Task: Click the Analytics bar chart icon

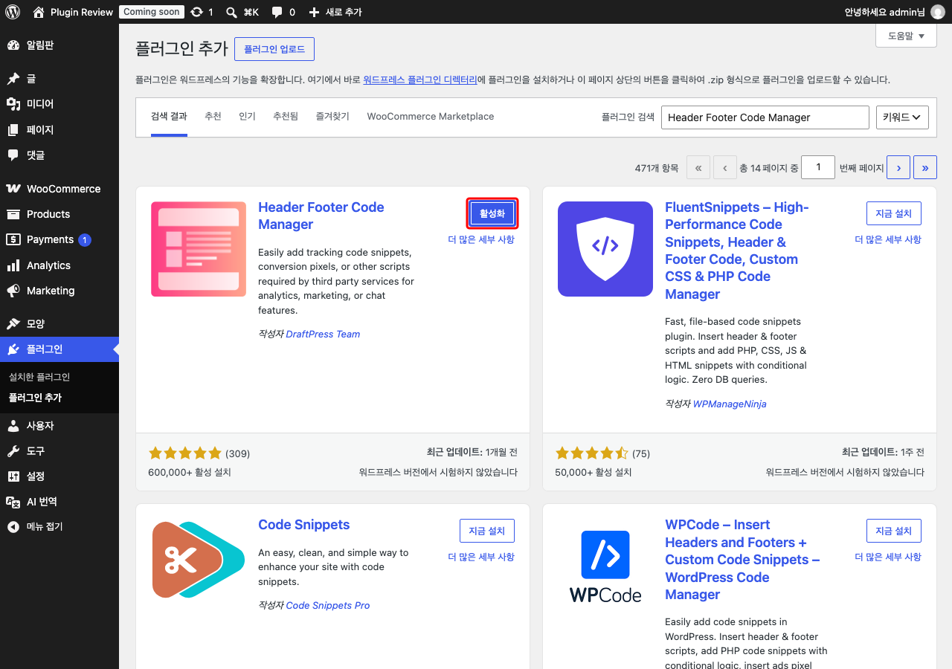Action: pos(13,265)
